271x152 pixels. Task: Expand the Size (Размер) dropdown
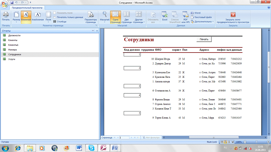[16, 17]
